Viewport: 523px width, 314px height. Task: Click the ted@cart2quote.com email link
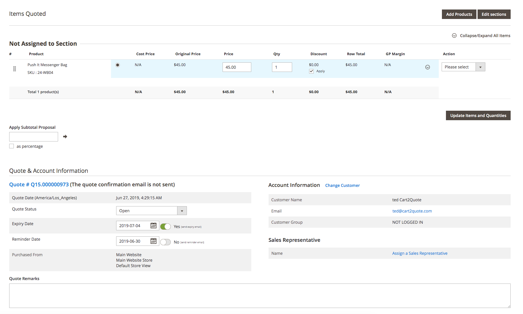412,211
